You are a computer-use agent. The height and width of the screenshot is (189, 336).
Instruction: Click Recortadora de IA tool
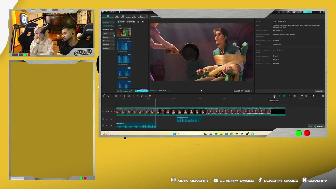(x=125, y=91)
